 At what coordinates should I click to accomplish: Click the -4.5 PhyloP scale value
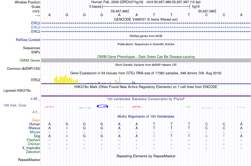pyautogui.click(x=34, y=112)
